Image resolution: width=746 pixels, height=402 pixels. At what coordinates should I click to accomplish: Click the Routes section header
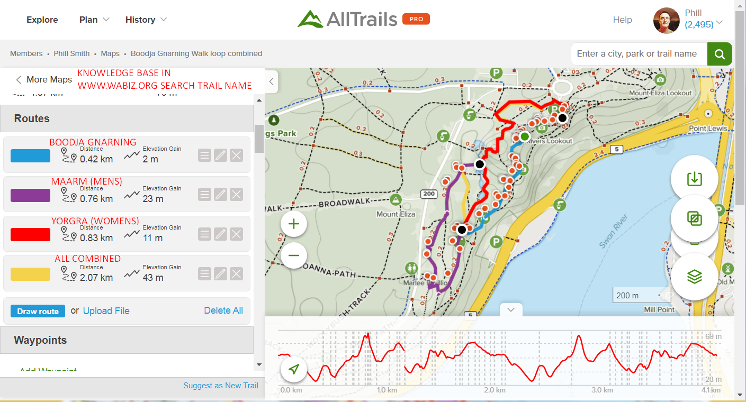click(x=127, y=118)
